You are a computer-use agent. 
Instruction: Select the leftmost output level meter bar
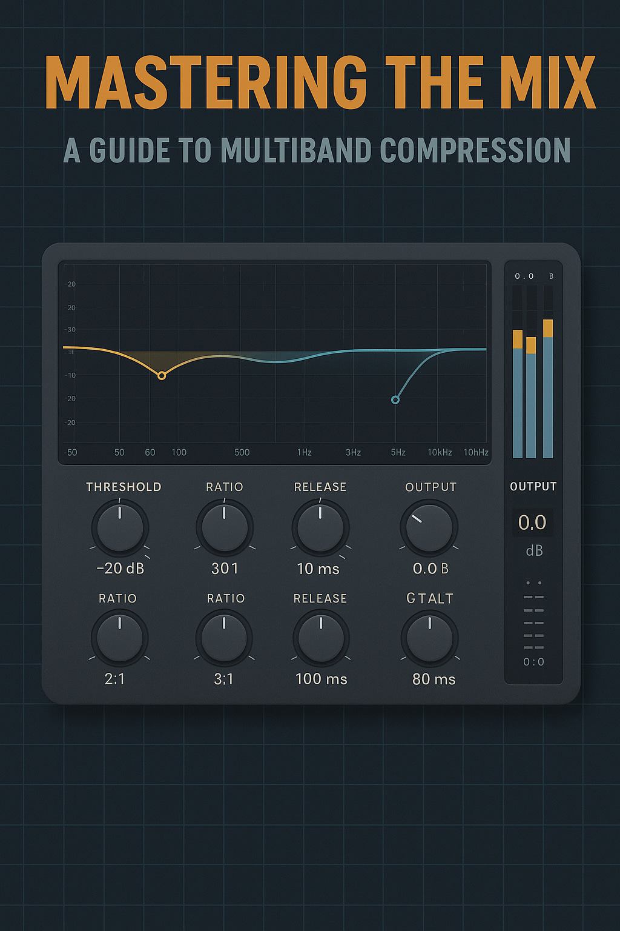518,394
